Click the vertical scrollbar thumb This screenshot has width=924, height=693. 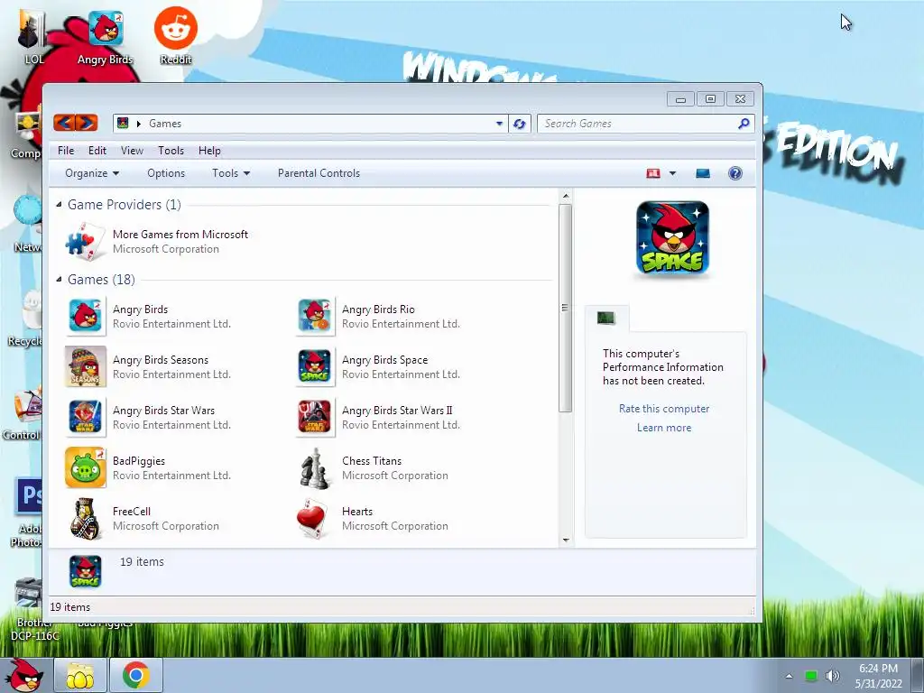click(x=566, y=309)
